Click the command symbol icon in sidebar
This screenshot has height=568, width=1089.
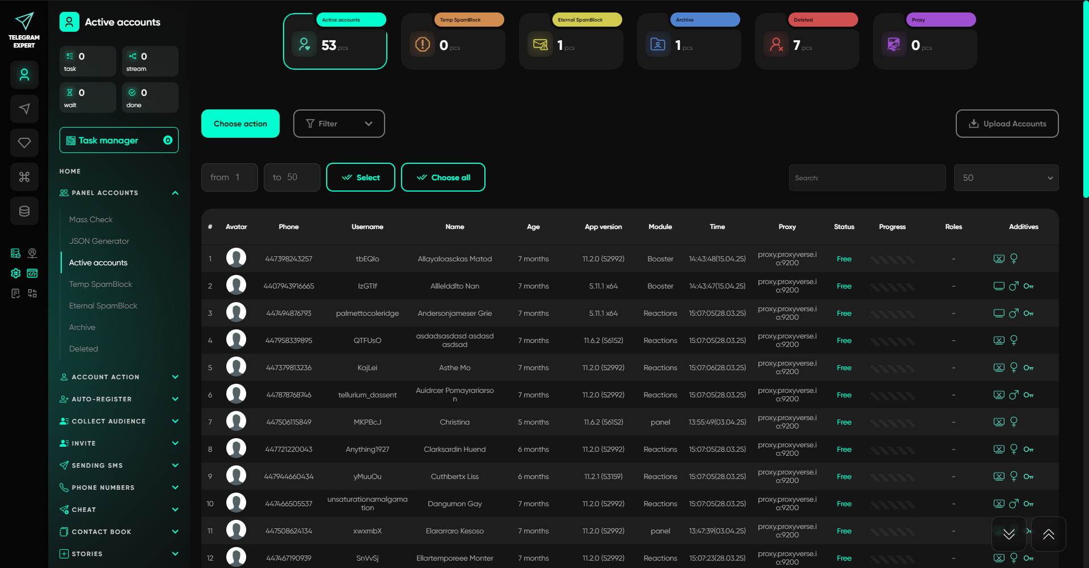coord(24,177)
